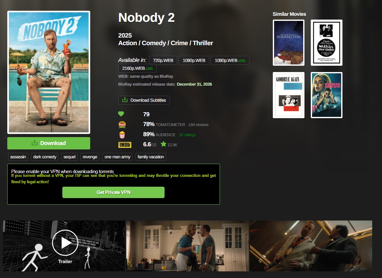Open the family vacation tag
The width and height of the screenshot is (382, 278).
(x=151, y=157)
